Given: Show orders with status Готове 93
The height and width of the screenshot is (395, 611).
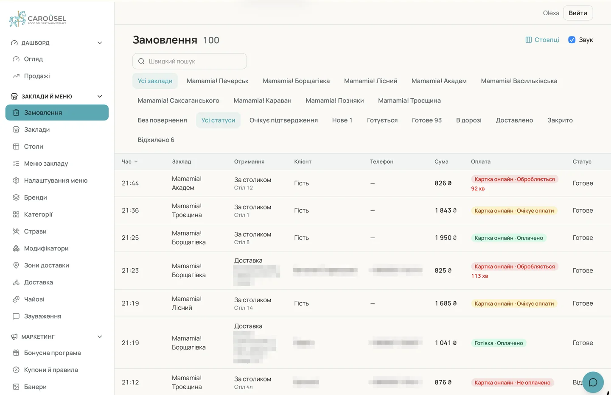Looking at the screenshot, I should tap(427, 120).
